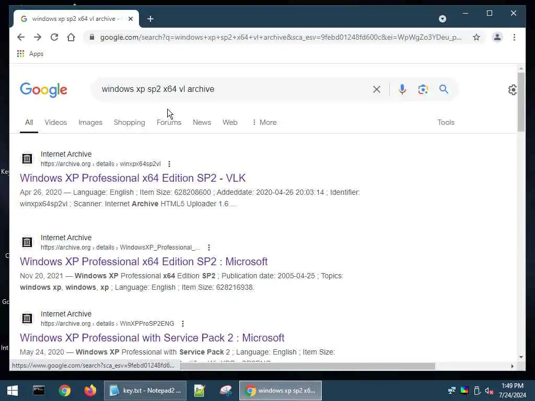Viewport: 535px width, 401px height.
Task: Expand the More search filters
Action: point(264,122)
